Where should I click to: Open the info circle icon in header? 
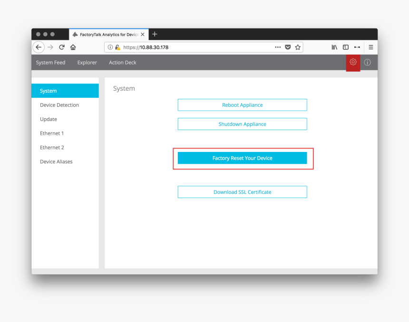tap(367, 63)
